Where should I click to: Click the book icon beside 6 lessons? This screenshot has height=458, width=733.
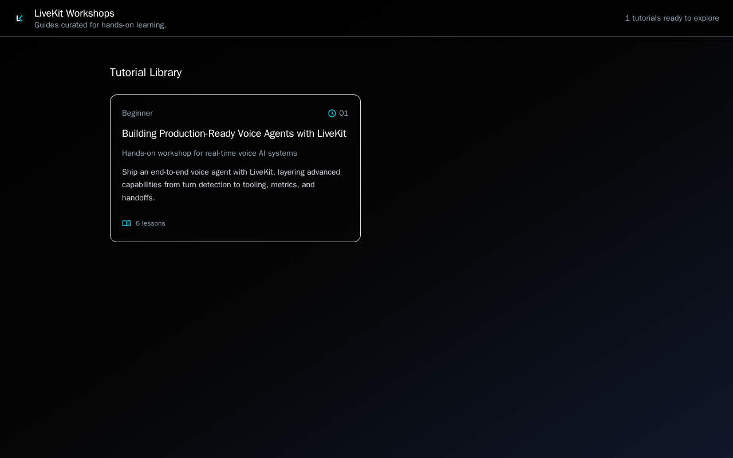pyautogui.click(x=127, y=223)
